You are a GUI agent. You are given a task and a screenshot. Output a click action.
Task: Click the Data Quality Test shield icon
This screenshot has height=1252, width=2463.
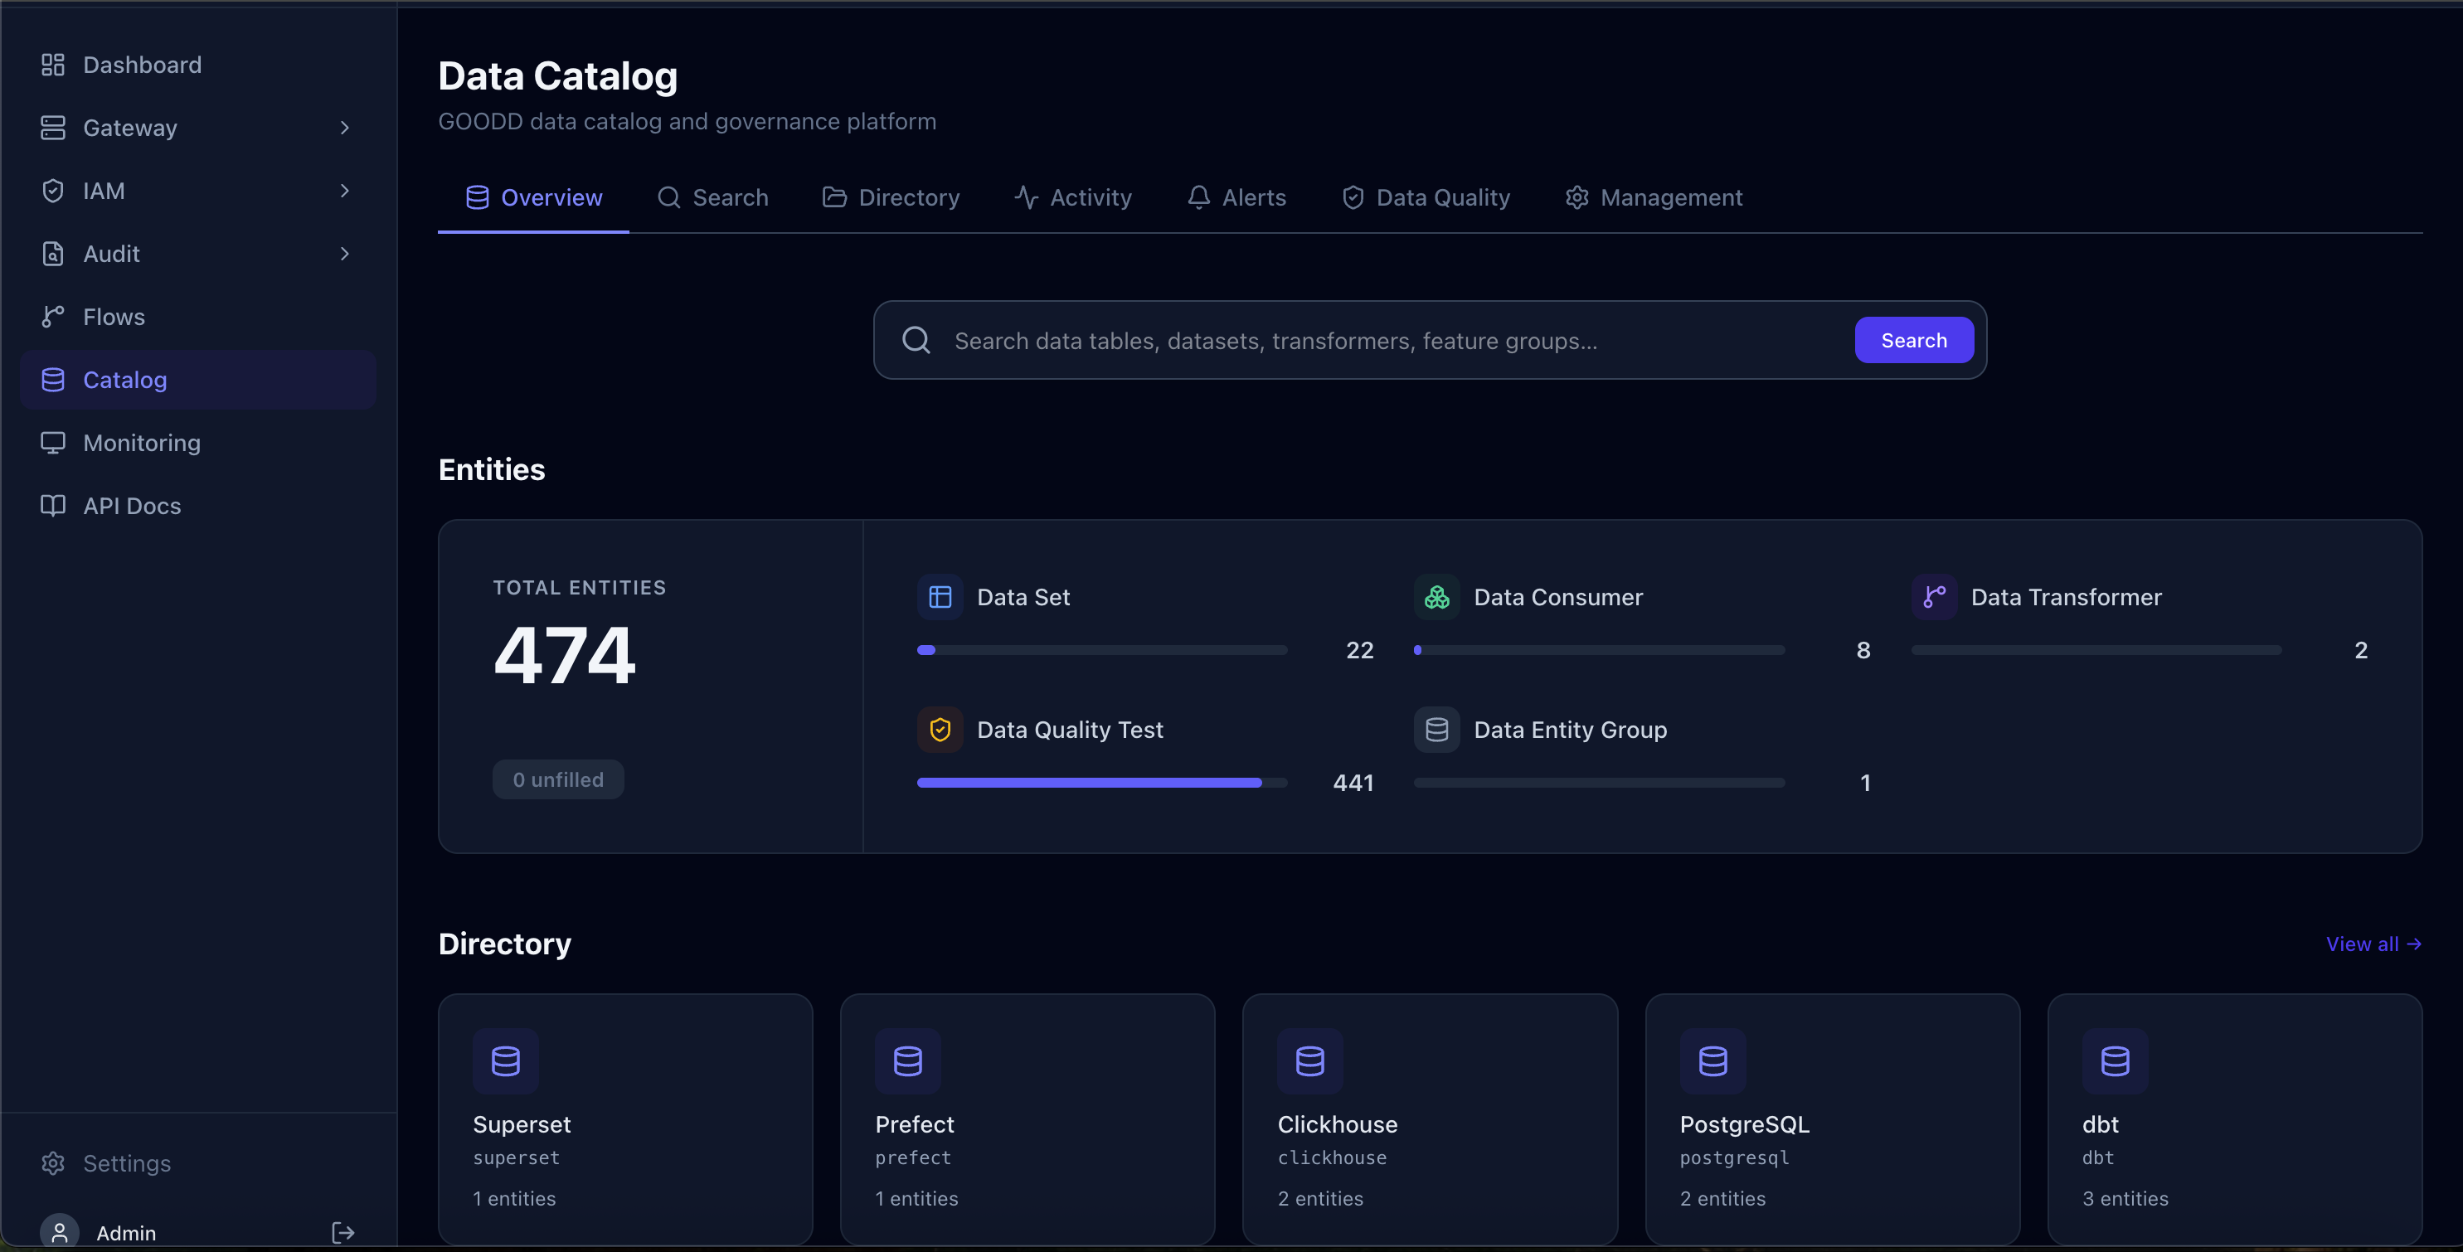[940, 729]
